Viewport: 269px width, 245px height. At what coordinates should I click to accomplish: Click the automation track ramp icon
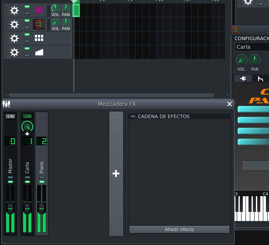click(x=39, y=52)
